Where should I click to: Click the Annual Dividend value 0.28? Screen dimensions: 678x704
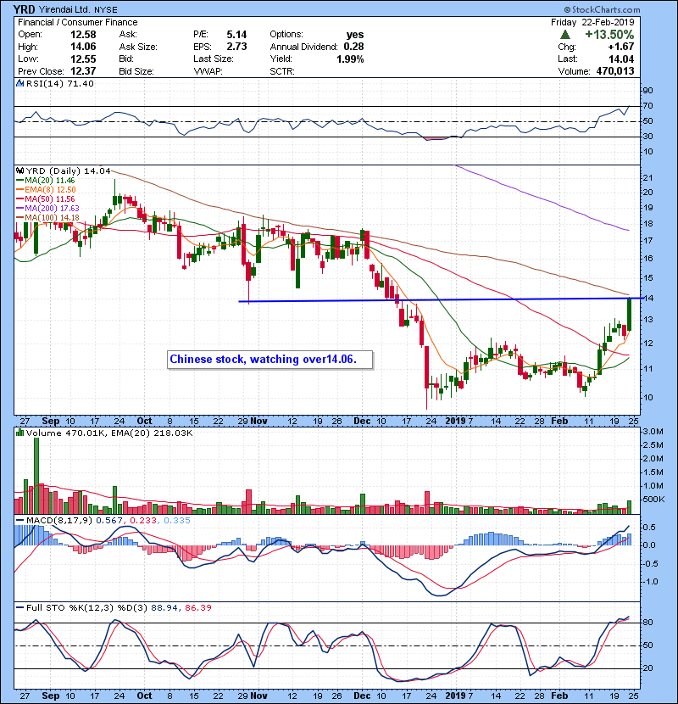point(353,47)
